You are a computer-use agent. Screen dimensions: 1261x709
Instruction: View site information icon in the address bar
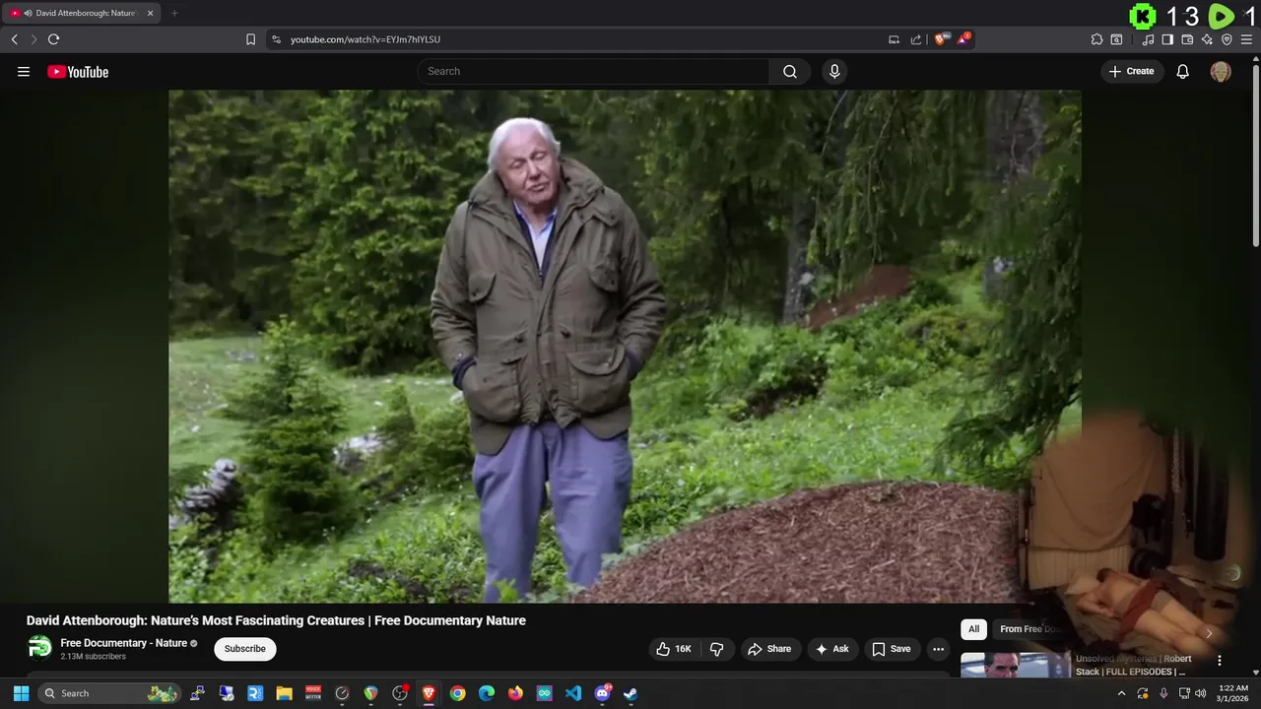277,39
